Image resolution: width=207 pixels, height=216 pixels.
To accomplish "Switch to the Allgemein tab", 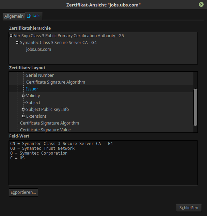I will click(x=14, y=16).
